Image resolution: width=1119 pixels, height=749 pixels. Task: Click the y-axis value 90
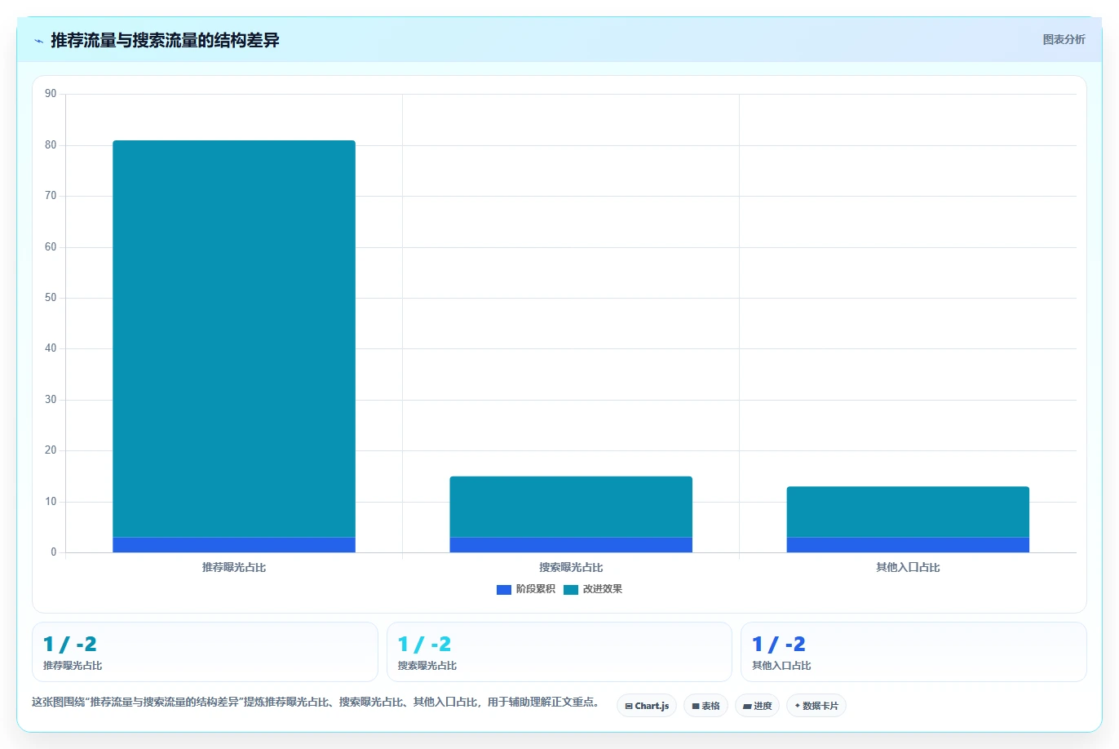51,94
